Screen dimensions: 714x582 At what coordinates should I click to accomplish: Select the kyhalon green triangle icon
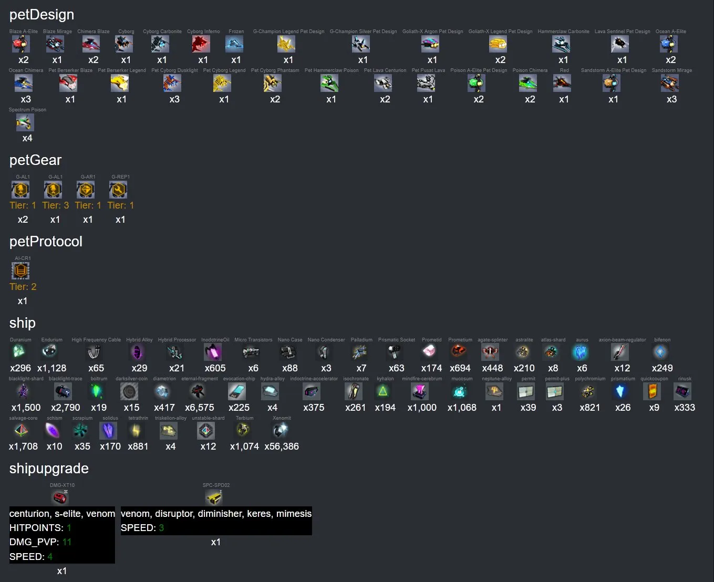pyautogui.click(x=383, y=391)
